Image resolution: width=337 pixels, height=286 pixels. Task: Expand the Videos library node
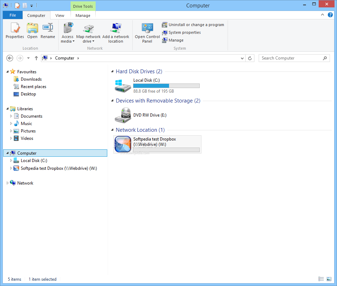[11, 138]
